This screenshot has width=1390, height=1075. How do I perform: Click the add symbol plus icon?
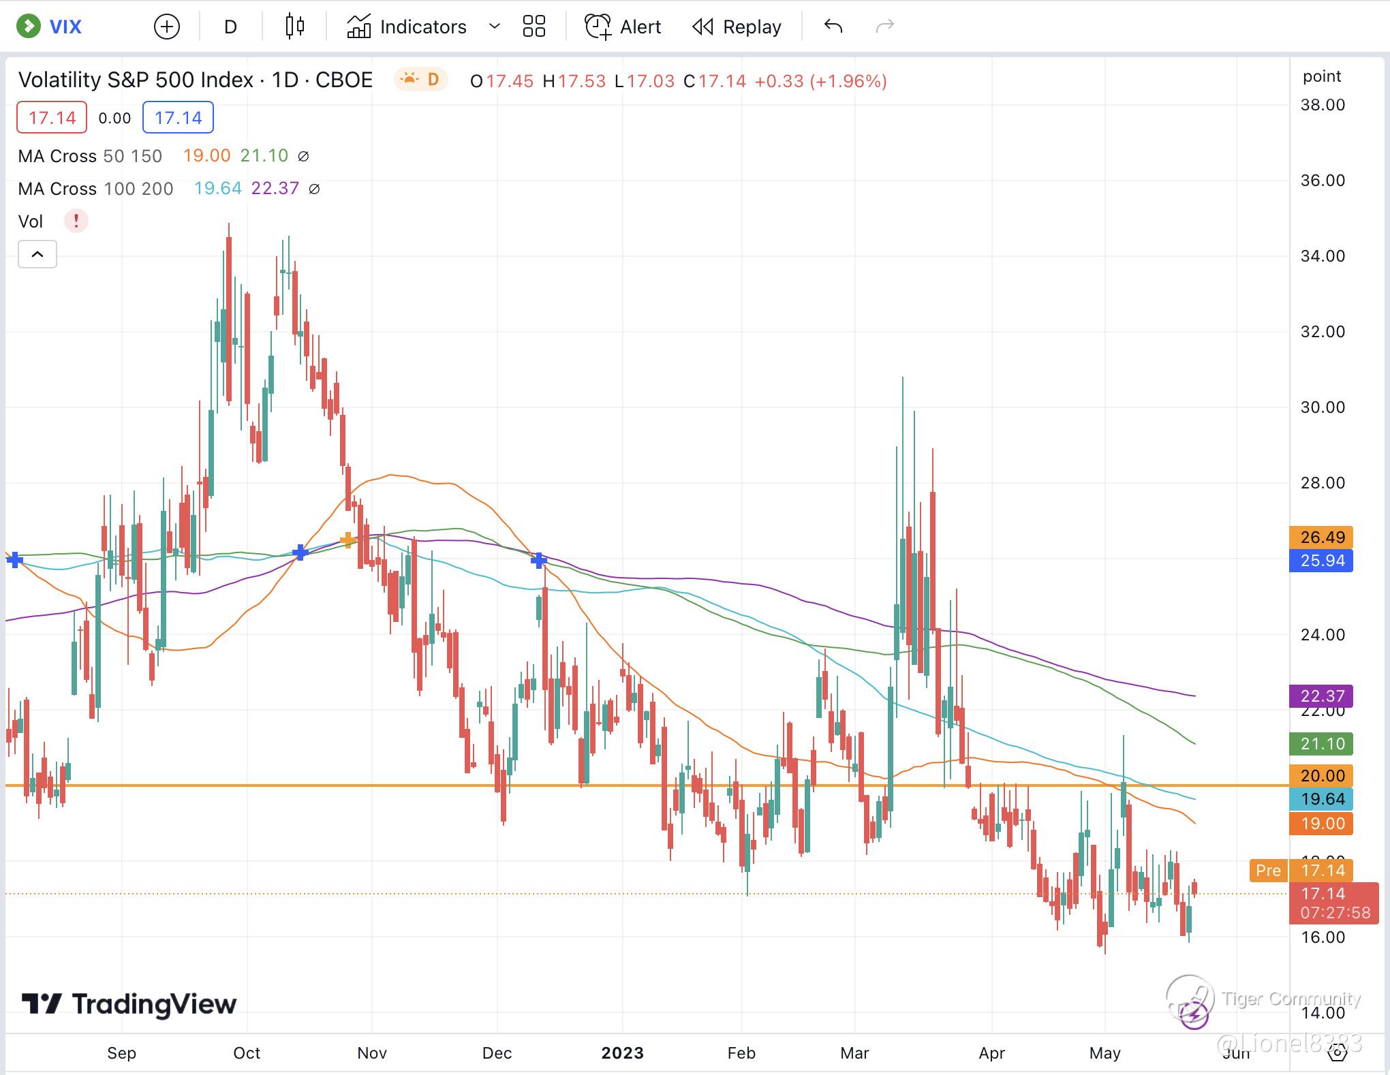tap(167, 27)
